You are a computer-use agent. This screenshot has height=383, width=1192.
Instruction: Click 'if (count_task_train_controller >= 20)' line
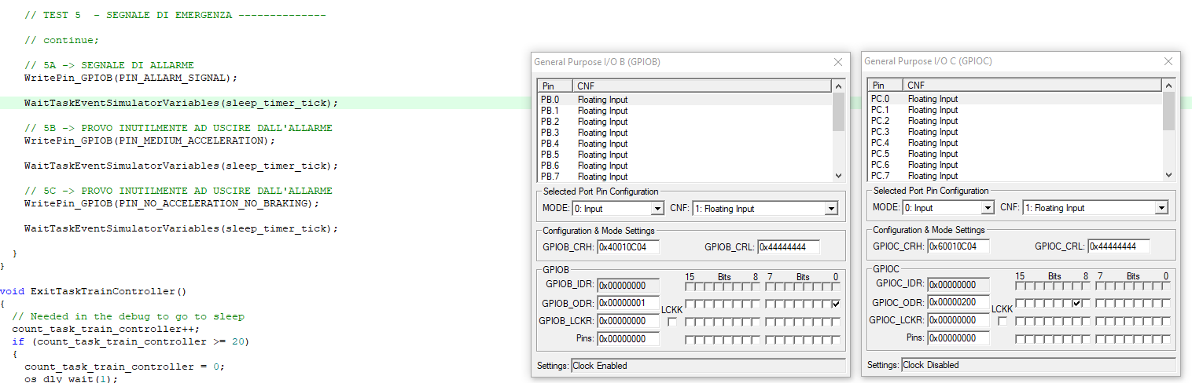[x=131, y=341]
